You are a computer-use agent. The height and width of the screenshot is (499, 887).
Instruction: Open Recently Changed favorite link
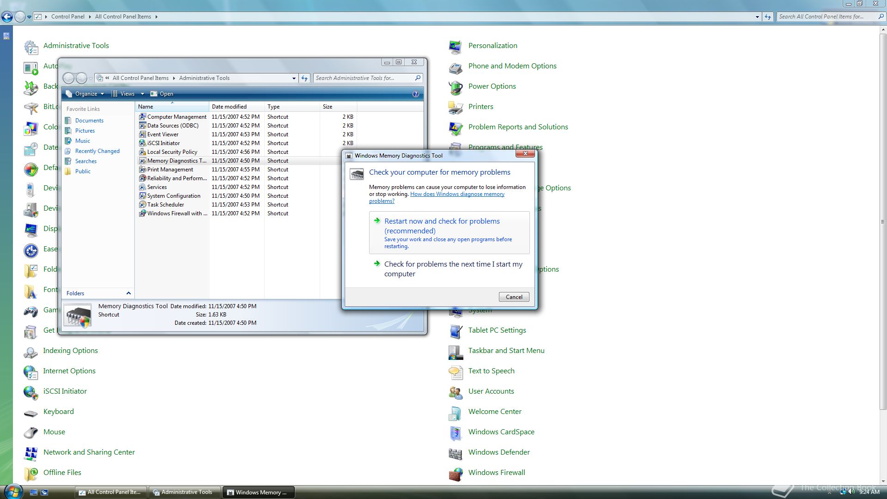tap(97, 151)
